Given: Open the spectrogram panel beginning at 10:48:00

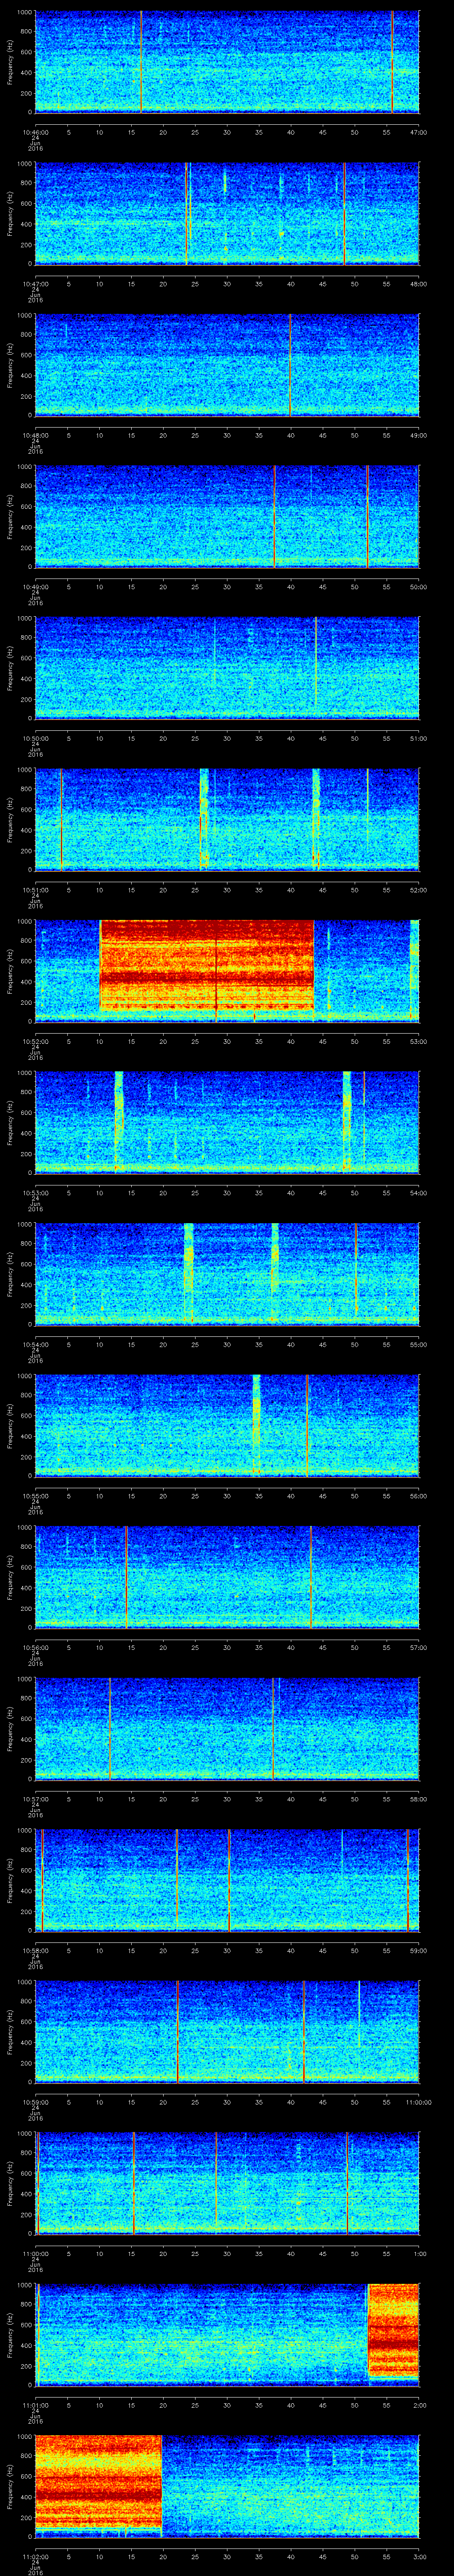Looking at the screenshot, I should [227, 364].
